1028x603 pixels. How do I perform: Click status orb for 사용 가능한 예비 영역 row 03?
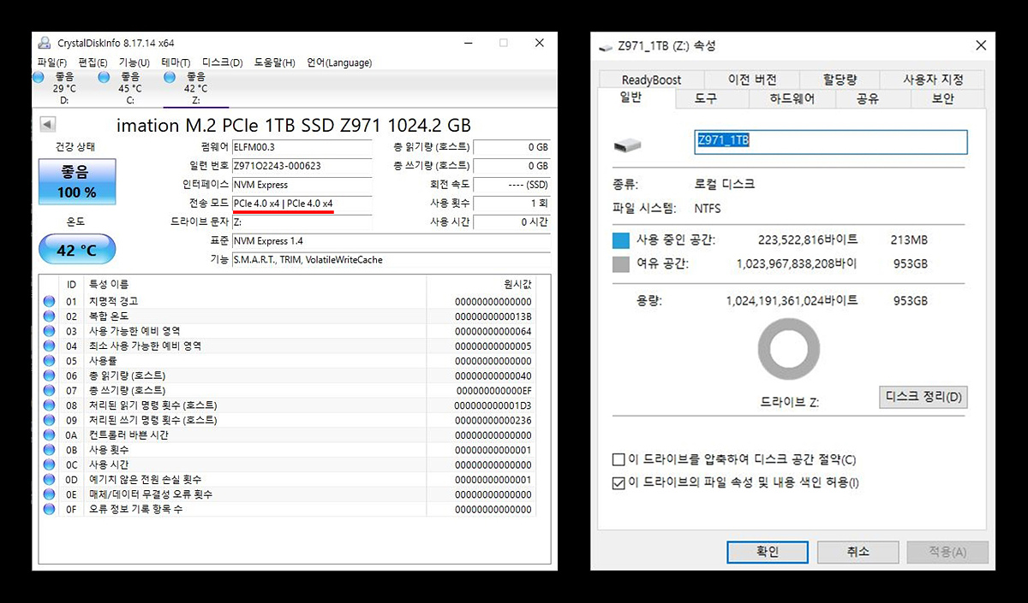[x=49, y=331]
